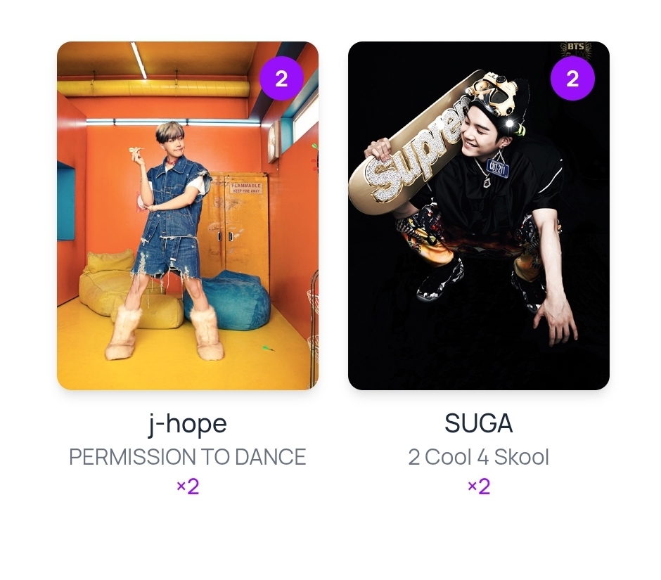Open the j-hope photocard
This screenshot has width=661, height=580.
click(187, 215)
